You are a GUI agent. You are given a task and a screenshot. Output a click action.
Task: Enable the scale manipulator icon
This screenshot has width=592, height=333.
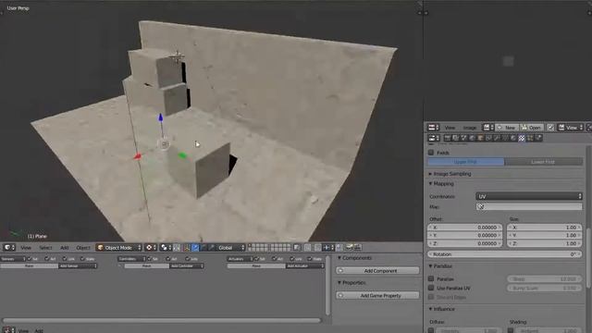click(212, 248)
